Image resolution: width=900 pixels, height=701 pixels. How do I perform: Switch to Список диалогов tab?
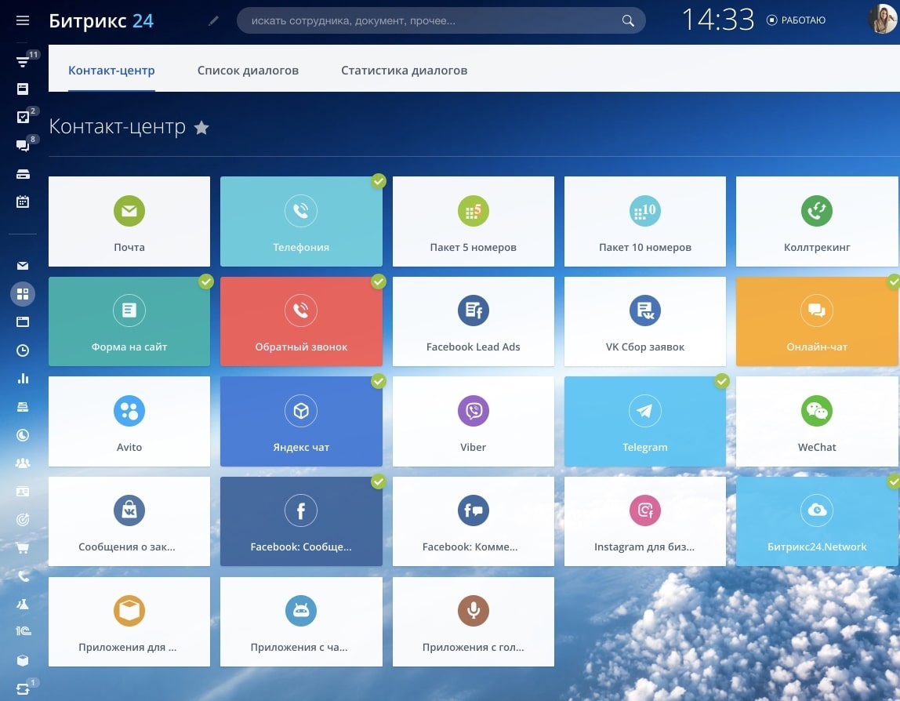click(x=248, y=71)
